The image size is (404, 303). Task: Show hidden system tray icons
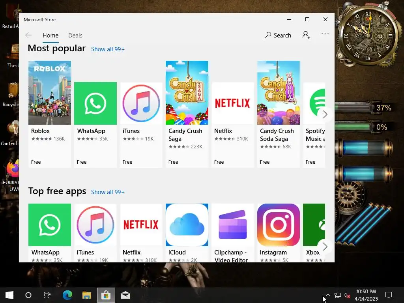click(328, 295)
